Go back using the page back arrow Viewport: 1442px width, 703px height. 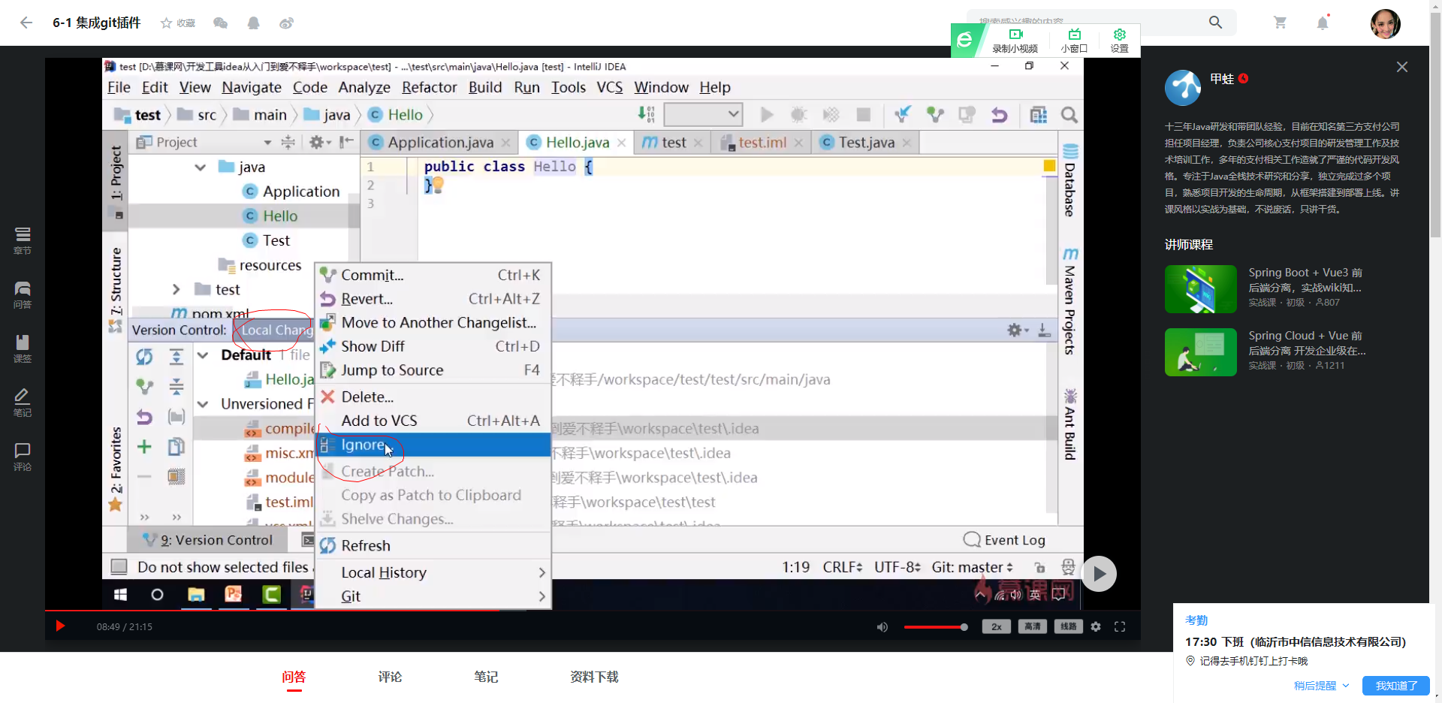pyautogui.click(x=26, y=23)
